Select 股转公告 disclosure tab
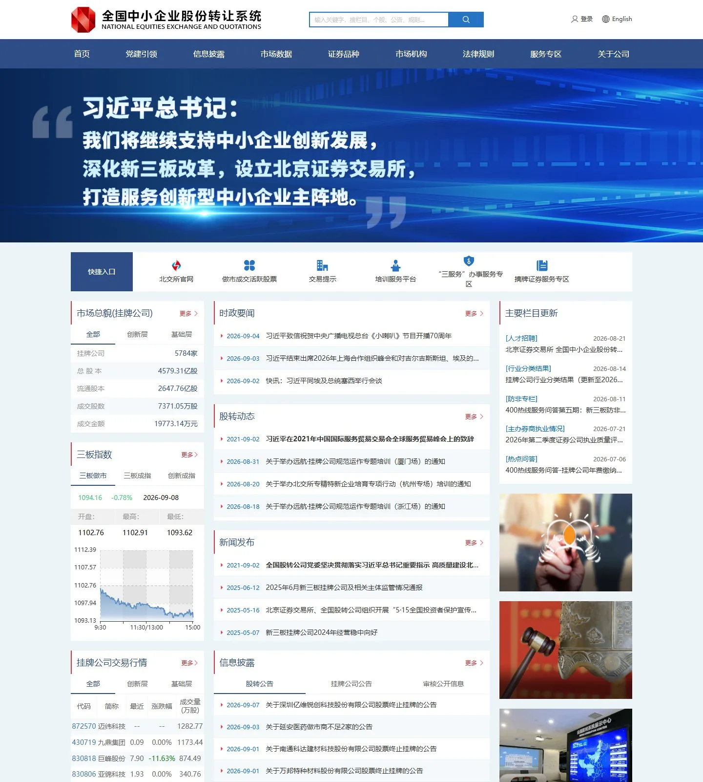The height and width of the screenshot is (782, 703). click(x=260, y=684)
